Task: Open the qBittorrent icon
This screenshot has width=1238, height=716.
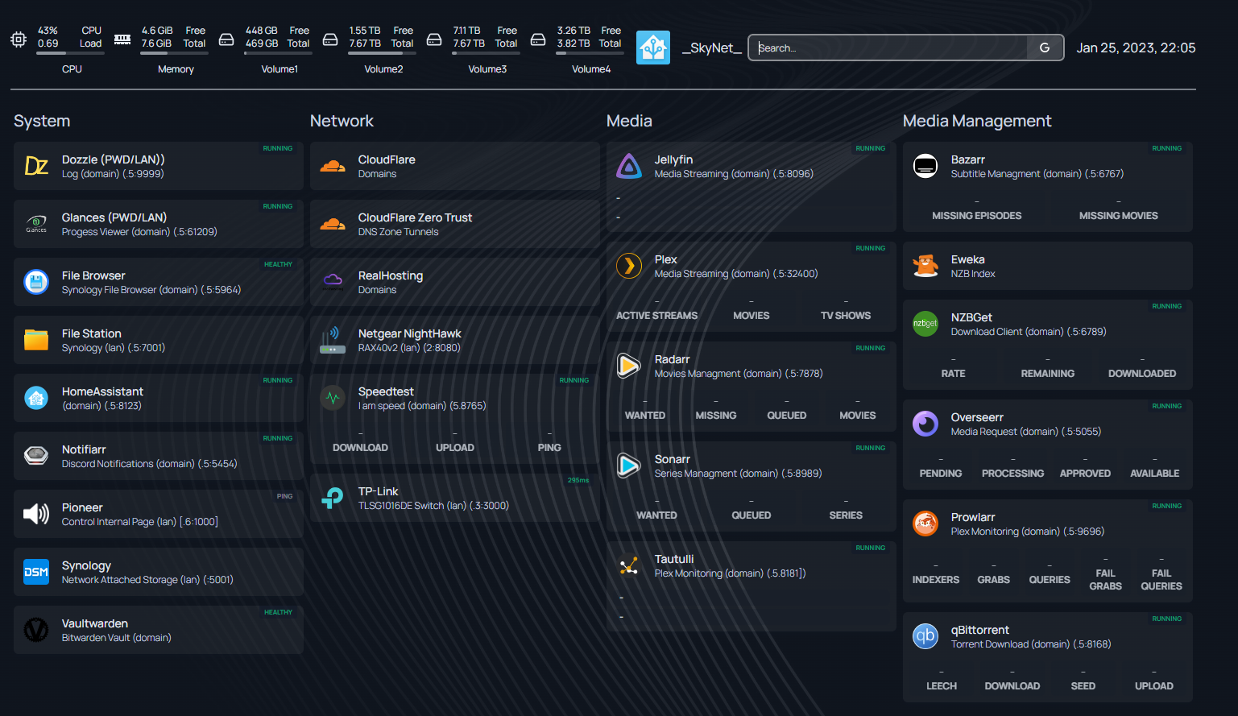Action: [925, 636]
